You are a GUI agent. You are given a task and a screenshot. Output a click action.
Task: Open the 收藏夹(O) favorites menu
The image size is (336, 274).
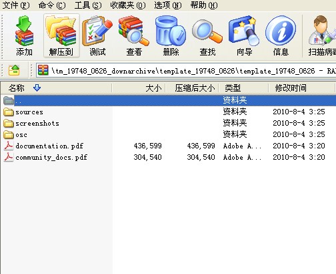(x=128, y=5)
